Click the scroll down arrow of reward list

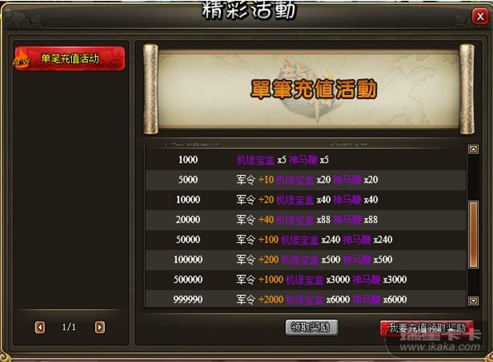pos(473,301)
